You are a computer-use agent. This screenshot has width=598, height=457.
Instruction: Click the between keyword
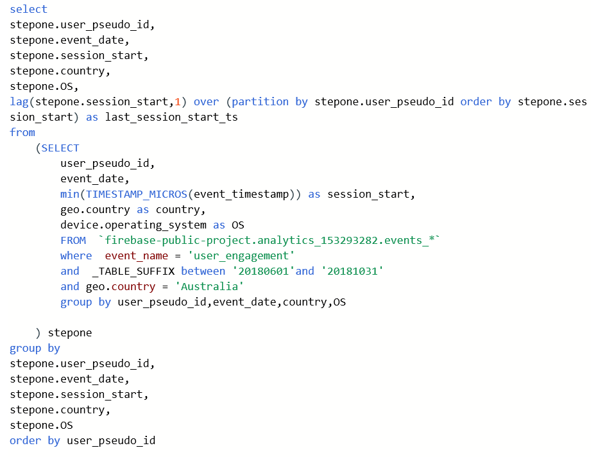click(203, 271)
